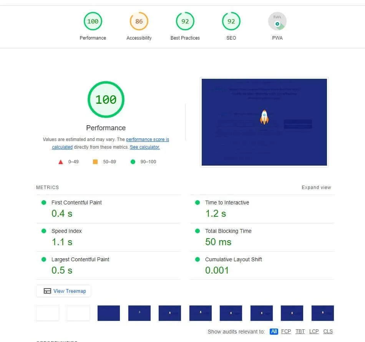Select the last filmstrip frame
The height and width of the screenshot is (342, 365).
coord(323,313)
